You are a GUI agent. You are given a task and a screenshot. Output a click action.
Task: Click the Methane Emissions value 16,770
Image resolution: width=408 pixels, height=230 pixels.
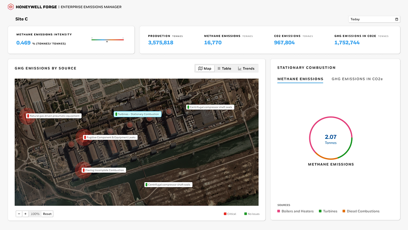click(213, 42)
